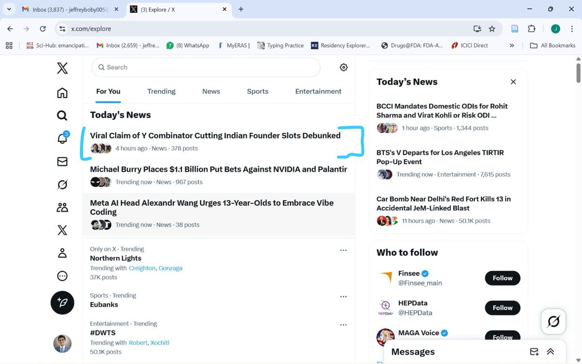Open the All Bookmarks folder
The width and height of the screenshot is (582, 364).
[552, 46]
